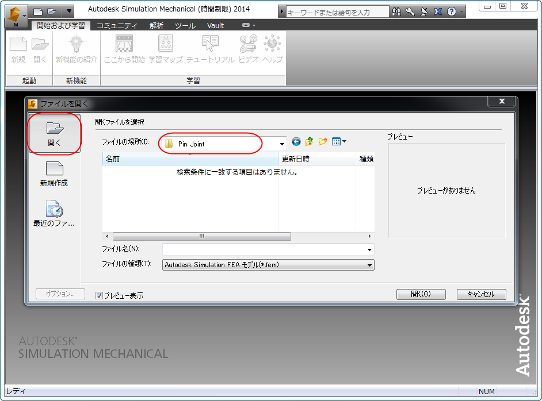Click the Open folder icon in quick access toolbar
Viewport: 542px width, 401px height.
(x=52, y=11)
